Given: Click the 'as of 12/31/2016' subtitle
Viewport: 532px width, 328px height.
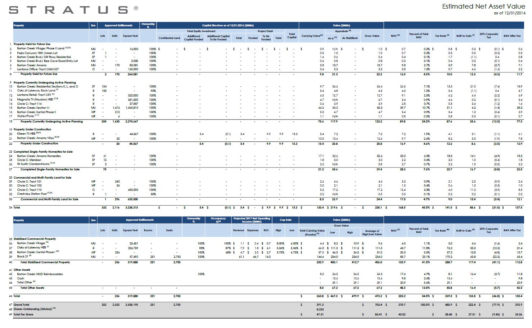Looking at the screenshot, I should pos(510,13).
